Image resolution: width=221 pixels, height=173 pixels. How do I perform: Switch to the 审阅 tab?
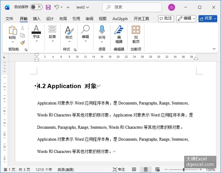pyautogui.click(x=89, y=19)
